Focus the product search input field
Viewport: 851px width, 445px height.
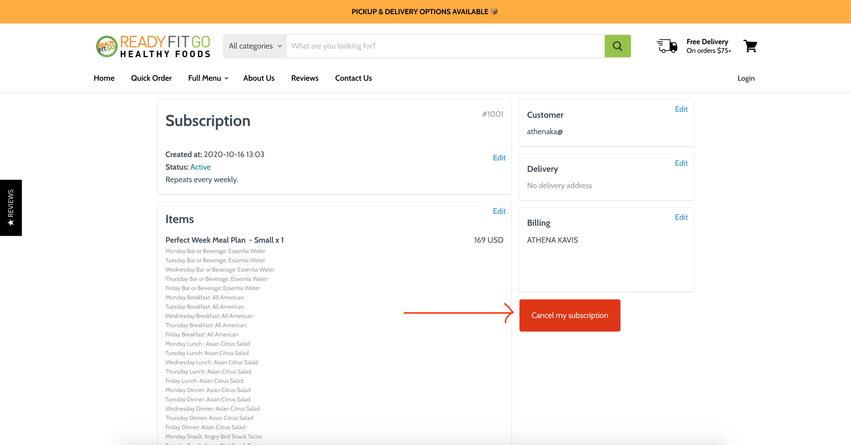445,46
